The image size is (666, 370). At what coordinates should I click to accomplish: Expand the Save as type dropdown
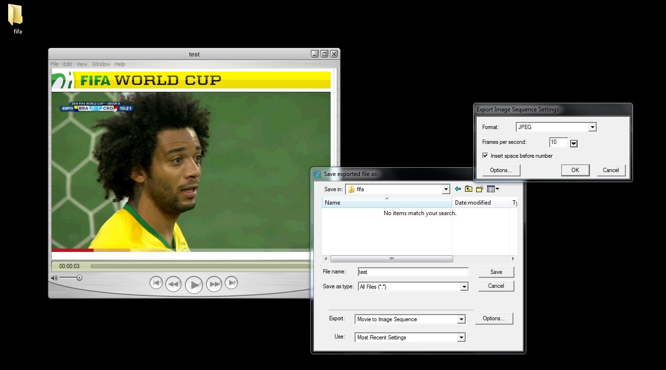pyautogui.click(x=464, y=287)
